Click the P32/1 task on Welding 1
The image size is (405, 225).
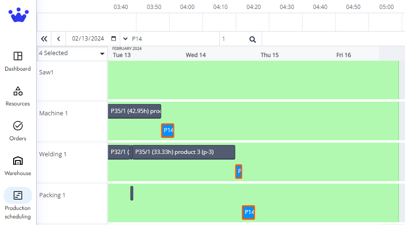pos(118,152)
